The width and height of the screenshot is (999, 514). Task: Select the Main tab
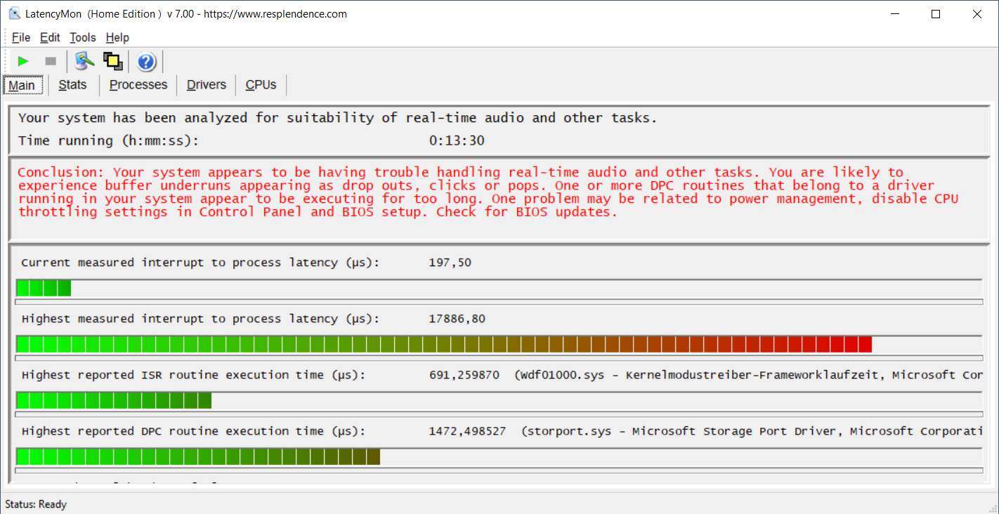(22, 85)
